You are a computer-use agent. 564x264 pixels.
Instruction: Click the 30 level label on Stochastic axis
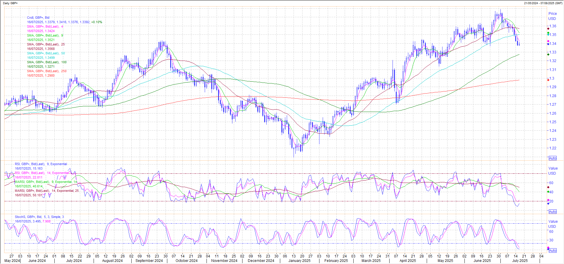point(551,240)
